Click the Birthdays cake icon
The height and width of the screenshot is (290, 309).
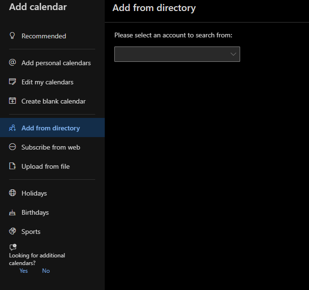[12, 212]
